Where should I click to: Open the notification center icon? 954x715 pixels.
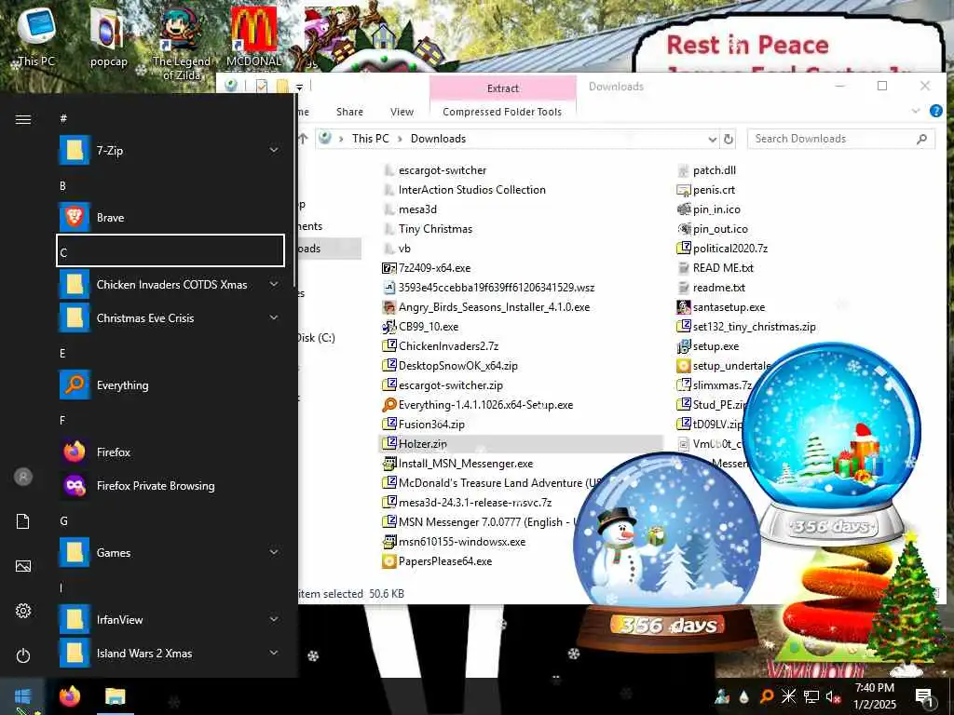tap(925, 696)
